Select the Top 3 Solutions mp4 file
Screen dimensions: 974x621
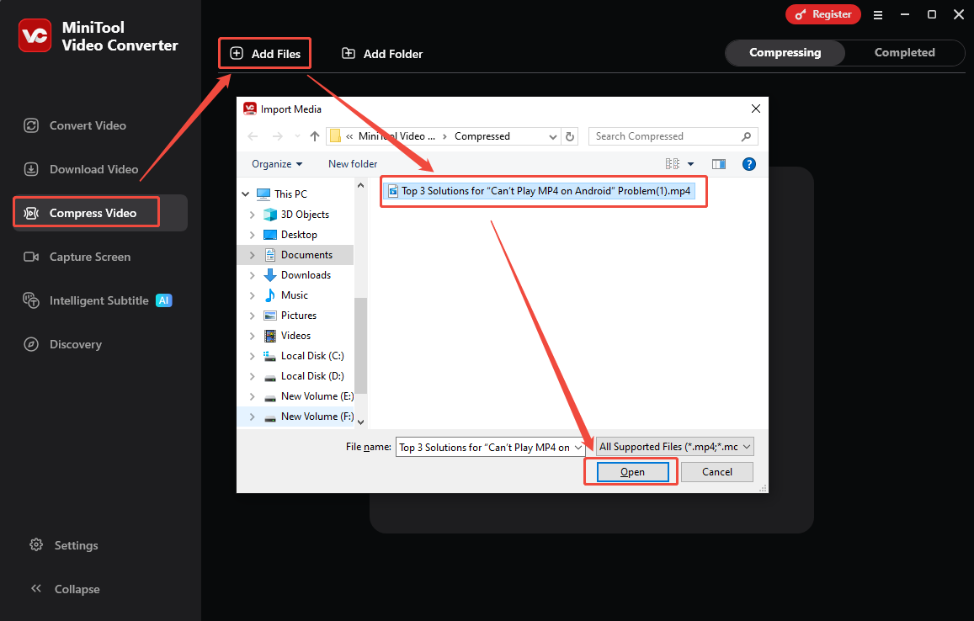click(x=543, y=190)
